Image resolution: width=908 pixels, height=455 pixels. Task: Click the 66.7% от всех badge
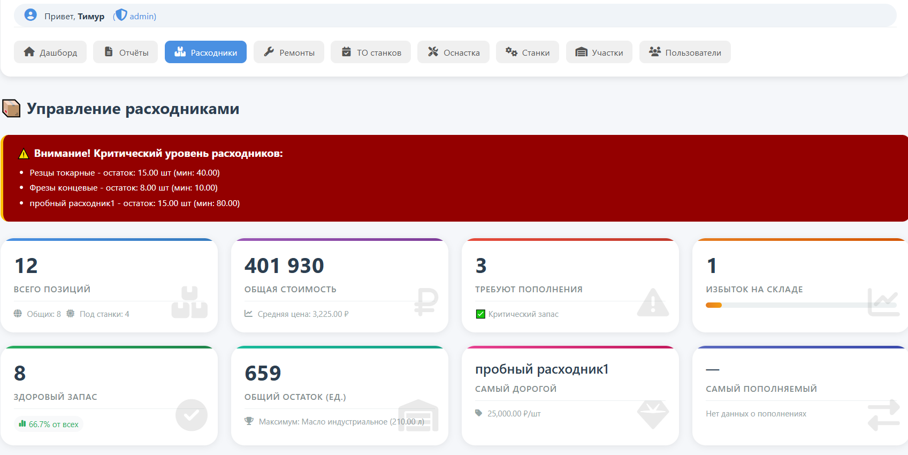[48, 424]
